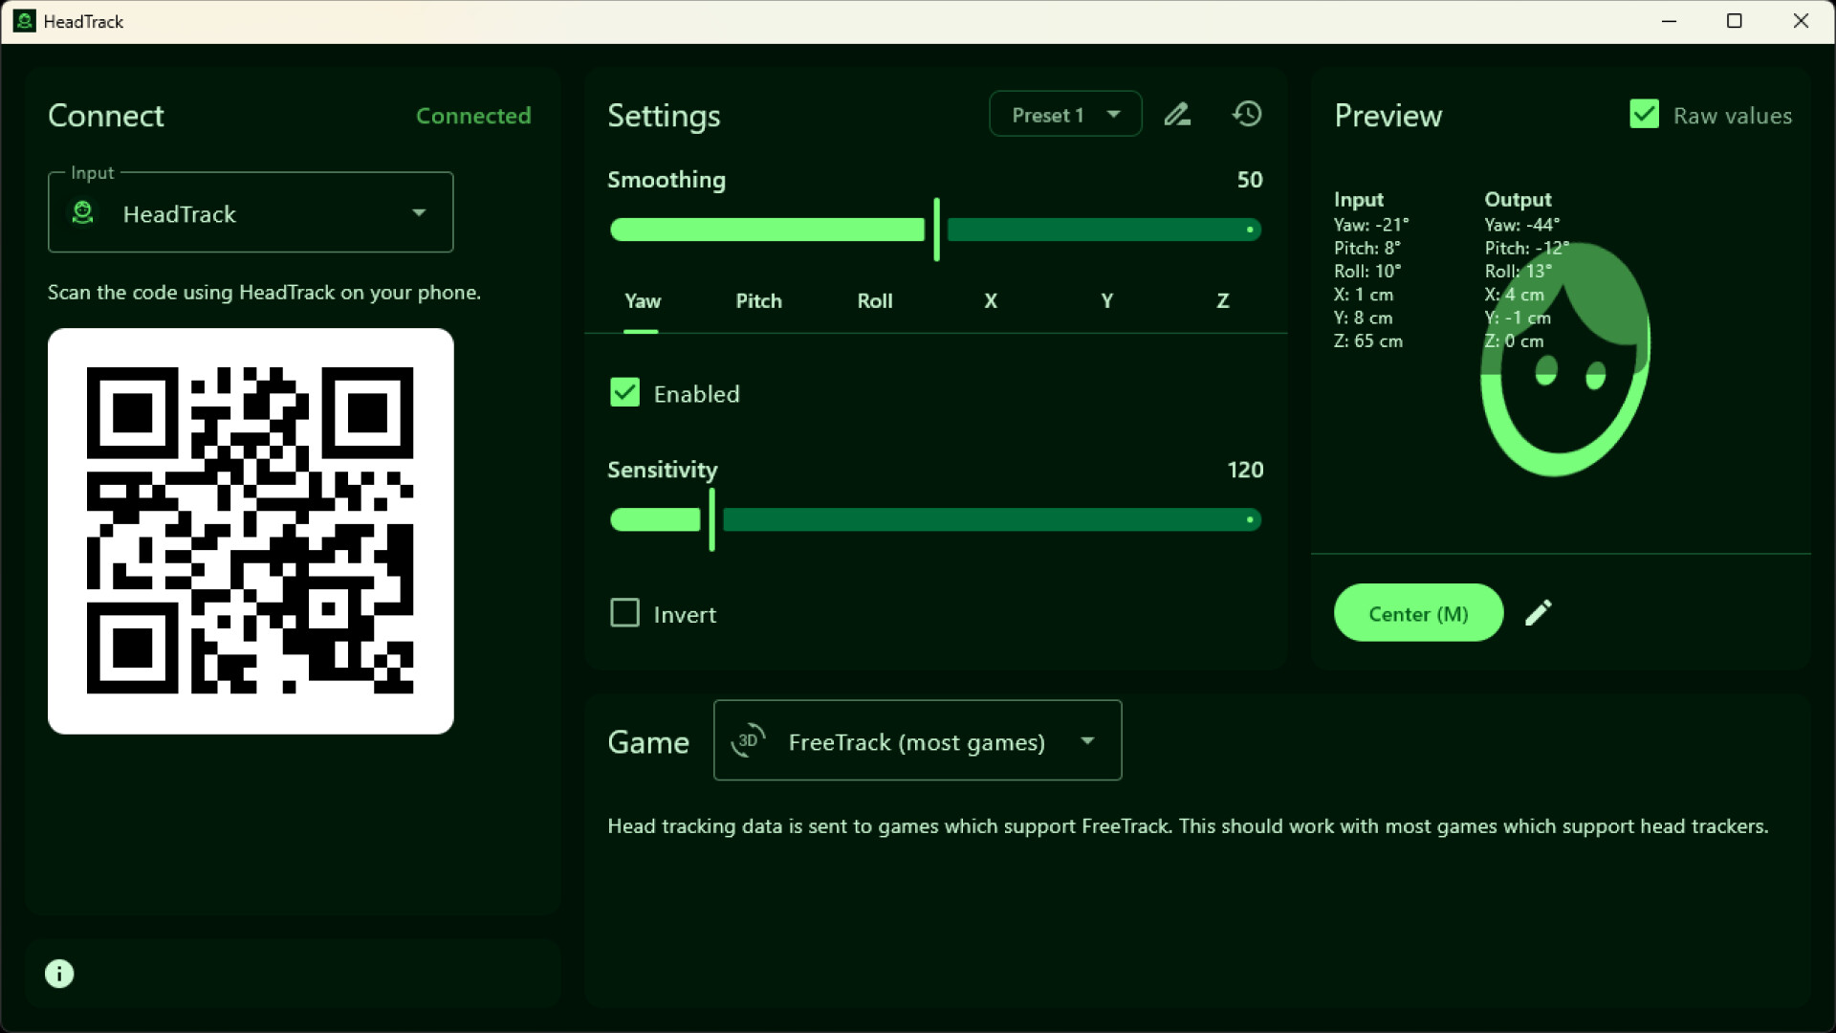Screen dimensions: 1836x1033
Task: Click the pencil icon to rename Preset 1
Action: [x=1177, y=114]
